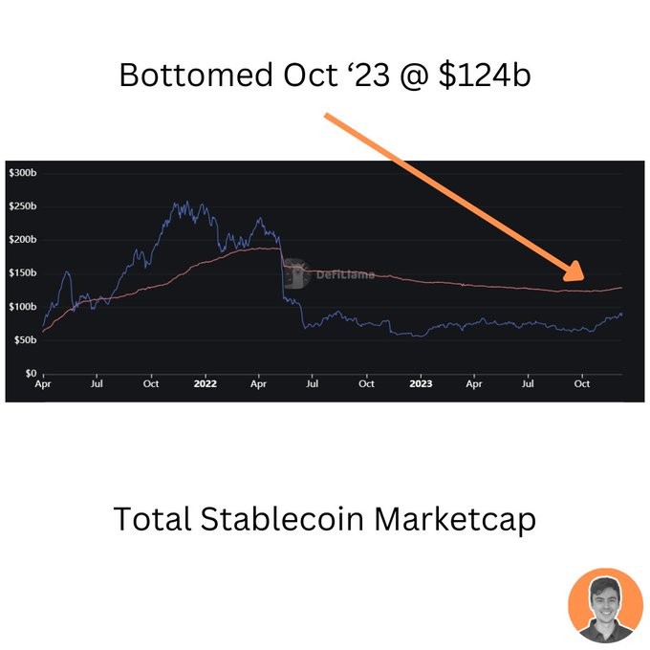
Task: Click the $0 y-axis label
Action: coord(31,373)
